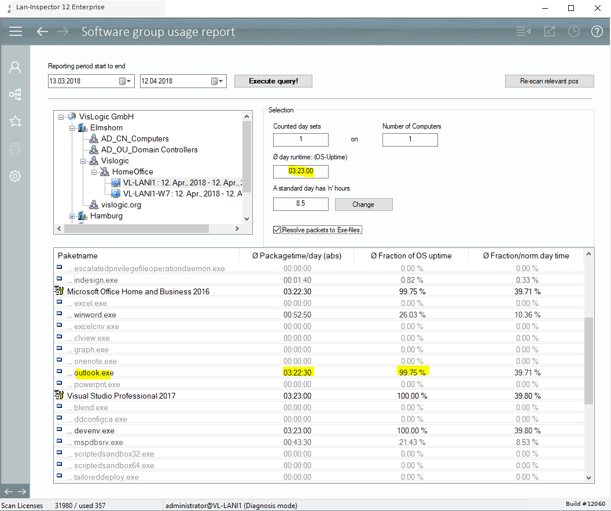Go forward with the header right arrow
The width and height of the screenshot is (611, 511).
pyautogui.click(x=62, y=32)
